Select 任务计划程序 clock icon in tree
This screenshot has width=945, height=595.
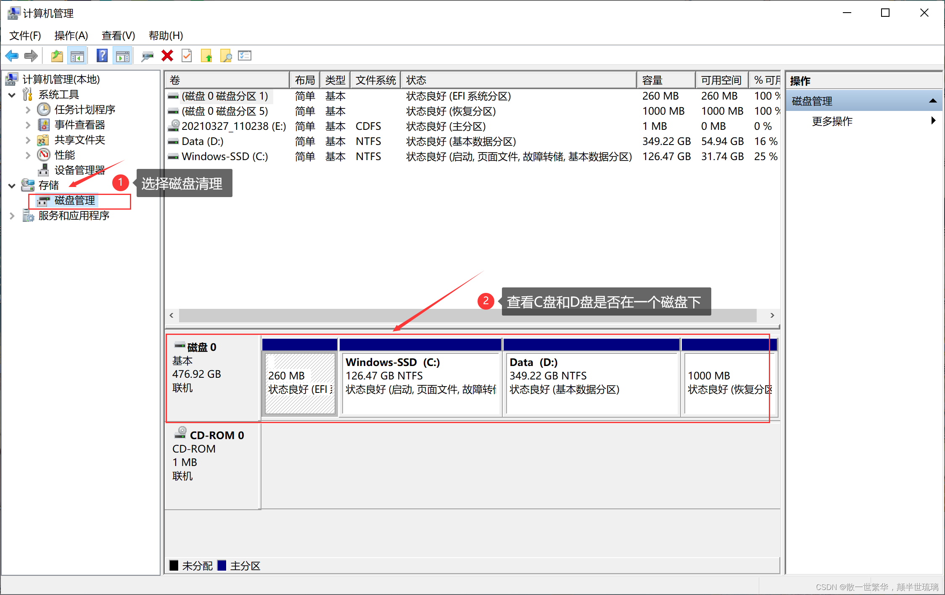click(x=44, y=110)
